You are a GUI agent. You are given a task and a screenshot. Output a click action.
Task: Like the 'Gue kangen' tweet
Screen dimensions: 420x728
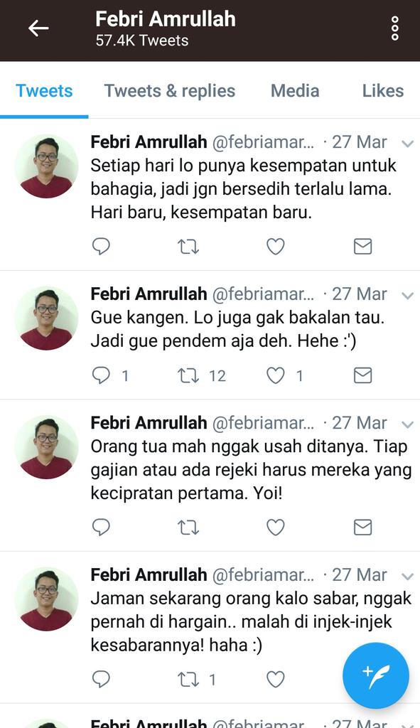pos(275,375)
